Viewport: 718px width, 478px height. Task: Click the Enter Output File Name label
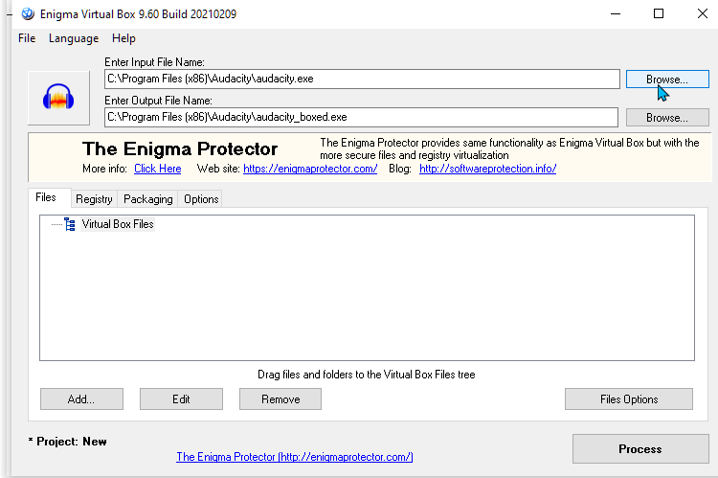(x=158, y=101)
